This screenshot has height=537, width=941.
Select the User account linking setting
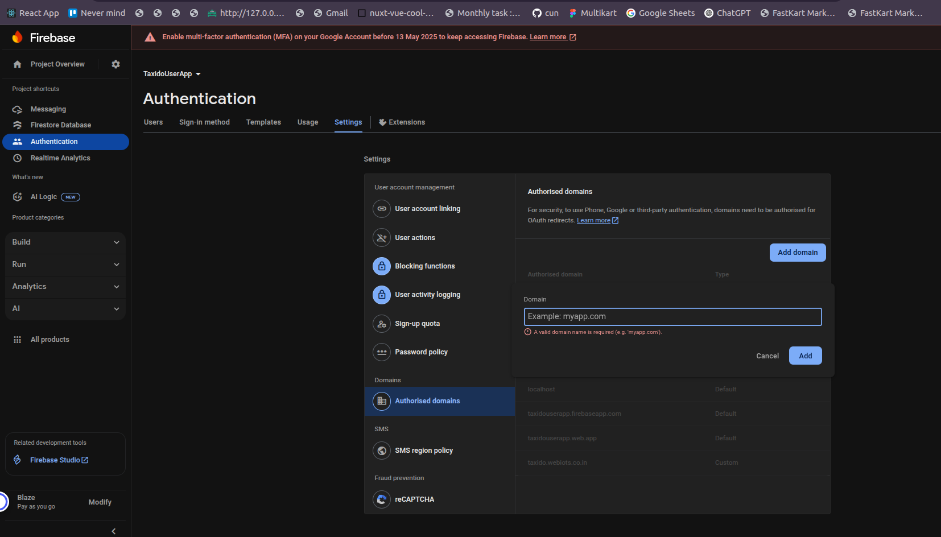point(428,209)
